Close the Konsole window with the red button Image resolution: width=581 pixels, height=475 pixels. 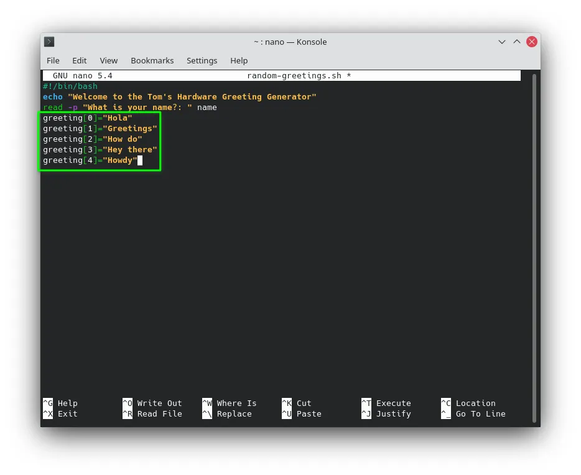point(532,42)
